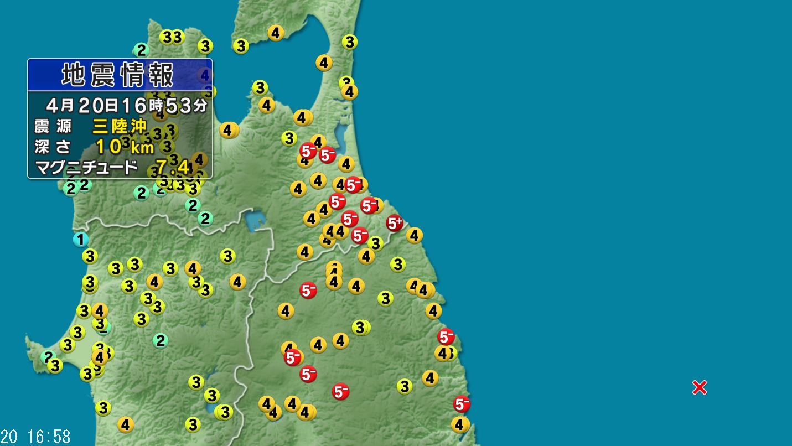This screenshot has width=792, height=446.
Task: Click the northernmost green intensity 2 marker
Action: tap(141, 50)
